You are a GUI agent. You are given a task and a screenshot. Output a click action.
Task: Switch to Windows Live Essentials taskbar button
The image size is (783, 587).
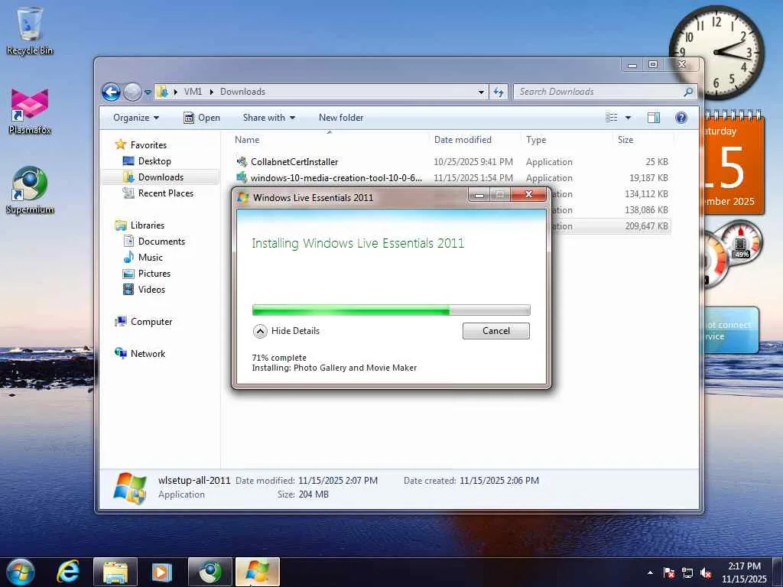[258, 572]
